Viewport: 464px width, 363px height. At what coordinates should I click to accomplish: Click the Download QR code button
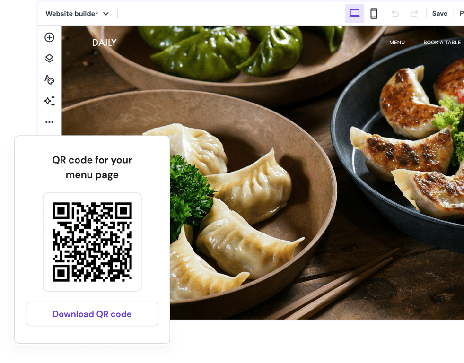[92, 314]
